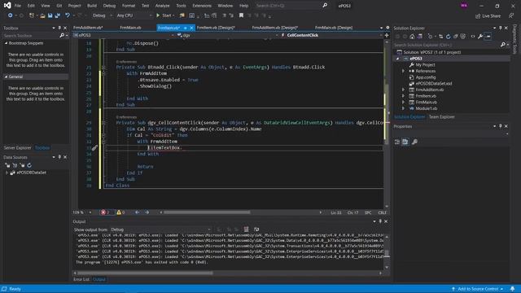Click Show All Files icon in Solution Explorer
The image size is (521, 293).
tap(463, 37)
